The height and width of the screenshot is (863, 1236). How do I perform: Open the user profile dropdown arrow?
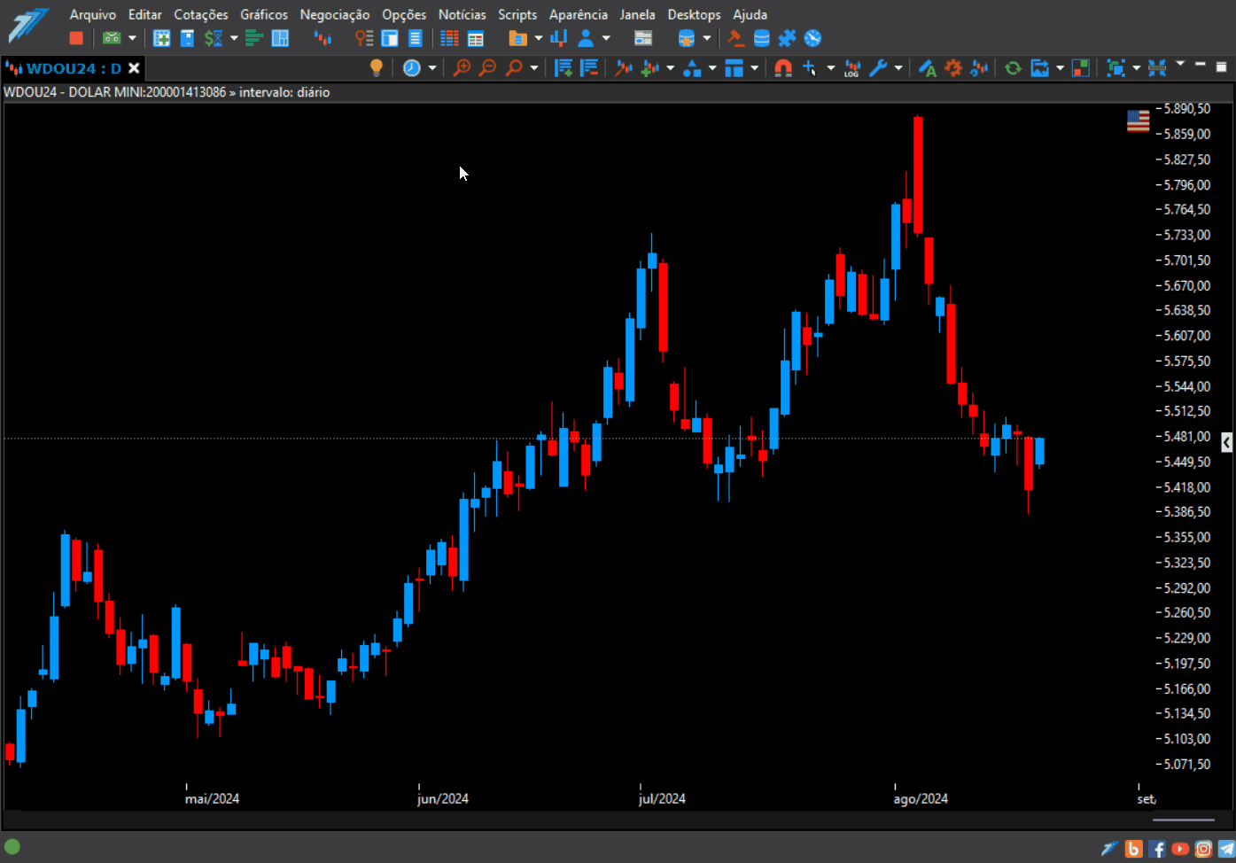click(x=606, y=38)
